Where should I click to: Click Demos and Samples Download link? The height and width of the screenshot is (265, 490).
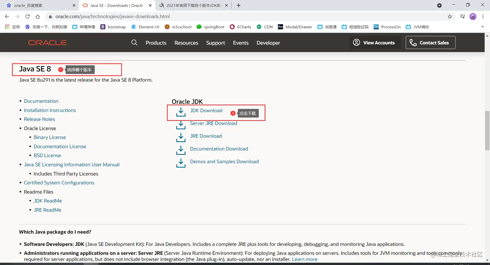pos(224,162)
